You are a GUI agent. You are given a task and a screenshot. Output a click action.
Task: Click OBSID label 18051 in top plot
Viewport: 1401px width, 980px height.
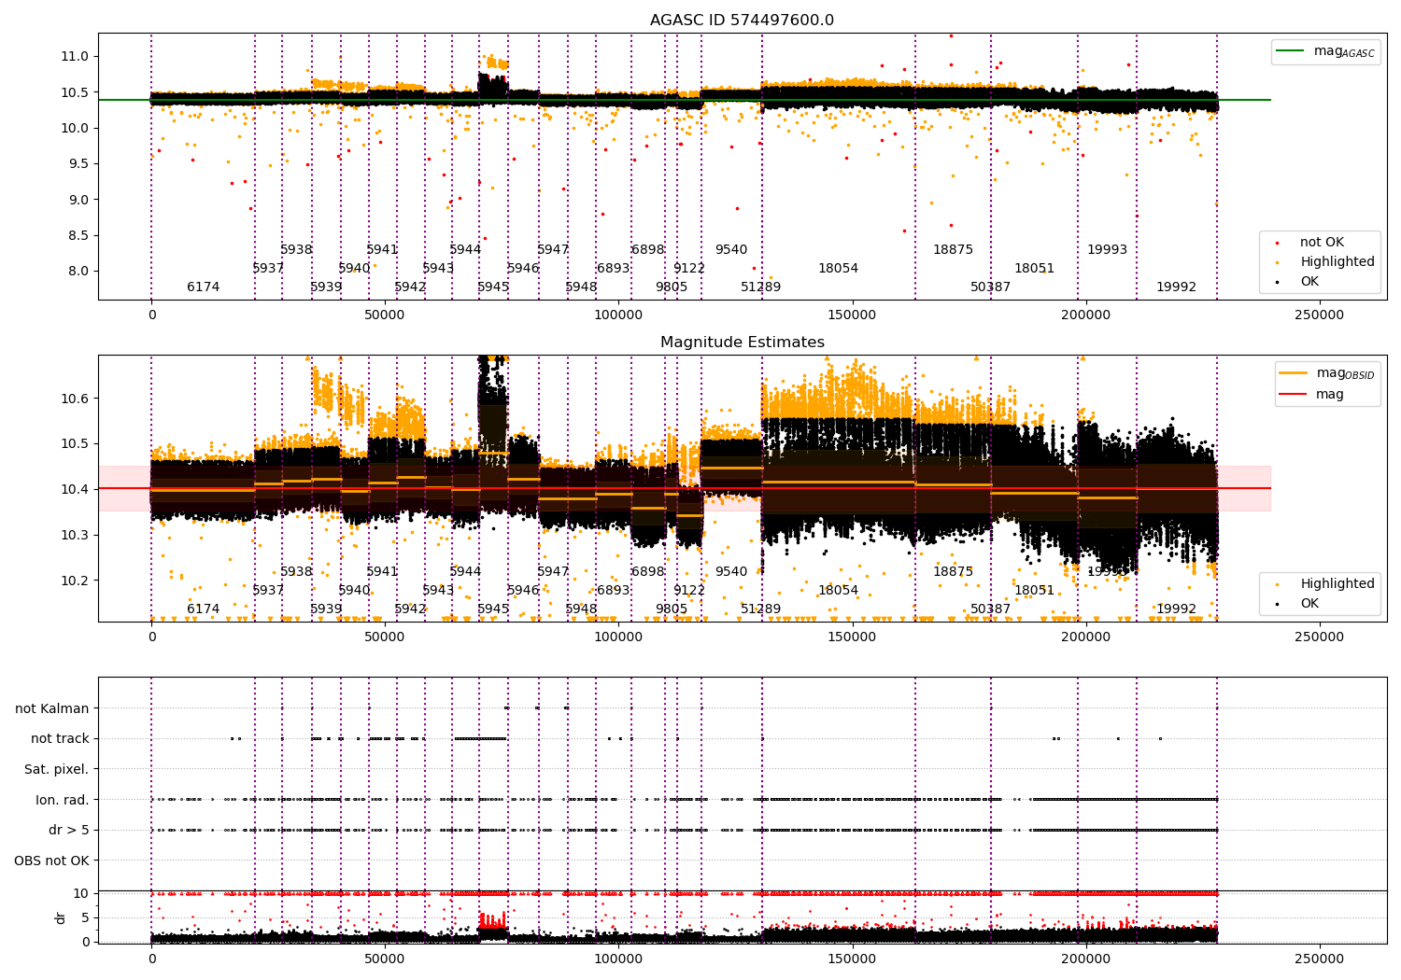[x=1034, y=268]
